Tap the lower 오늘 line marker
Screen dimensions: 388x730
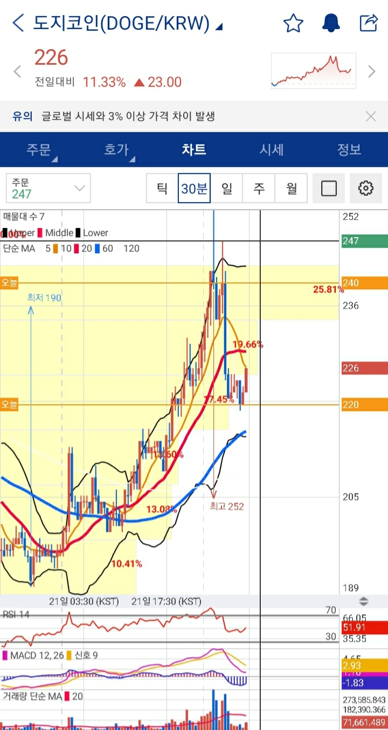point(9,404)
